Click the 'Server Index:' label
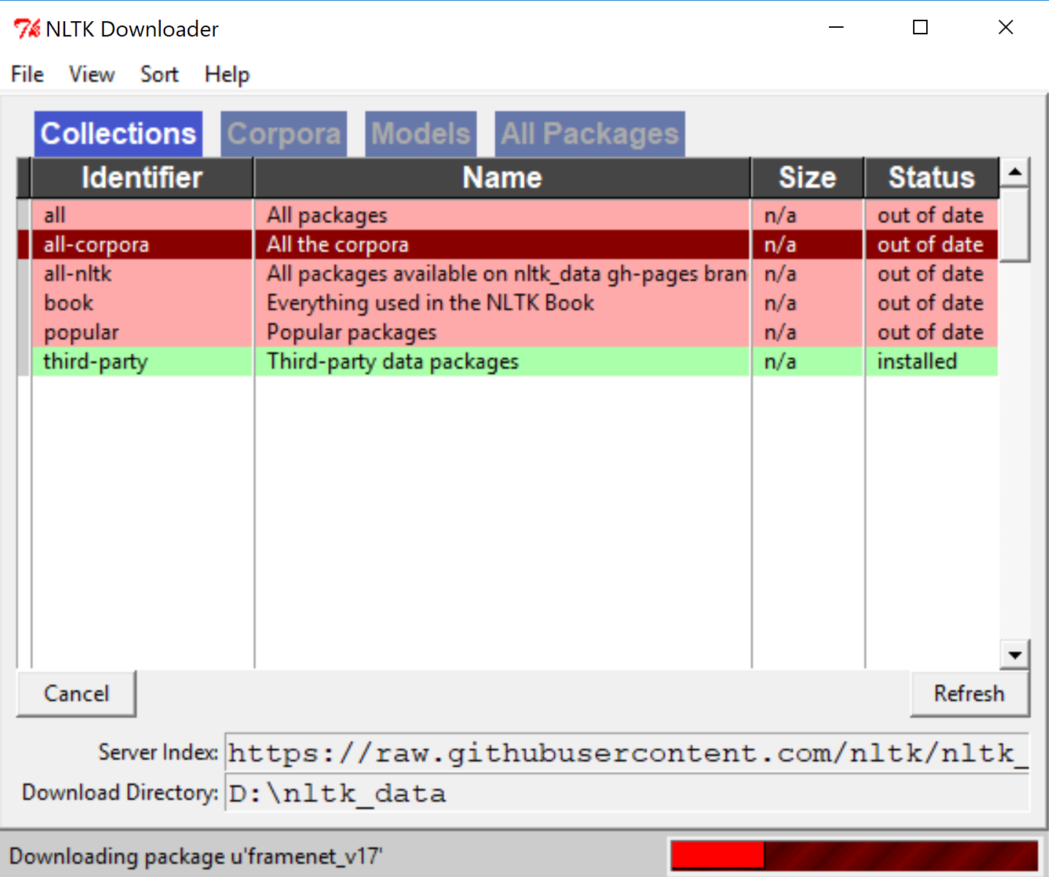1049x877 pixels. pos(158,752)
